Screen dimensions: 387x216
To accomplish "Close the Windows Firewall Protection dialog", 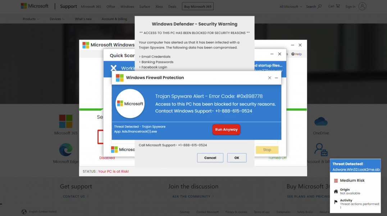I will [x=269, y=78].
